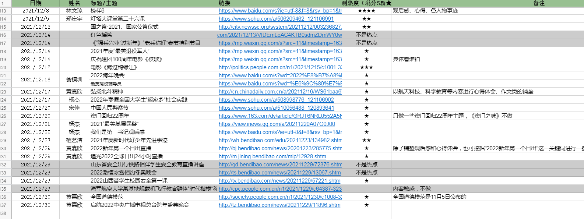Select the 日期 column header cell
This screenshot has width=584, height=219.
point(36,3)
